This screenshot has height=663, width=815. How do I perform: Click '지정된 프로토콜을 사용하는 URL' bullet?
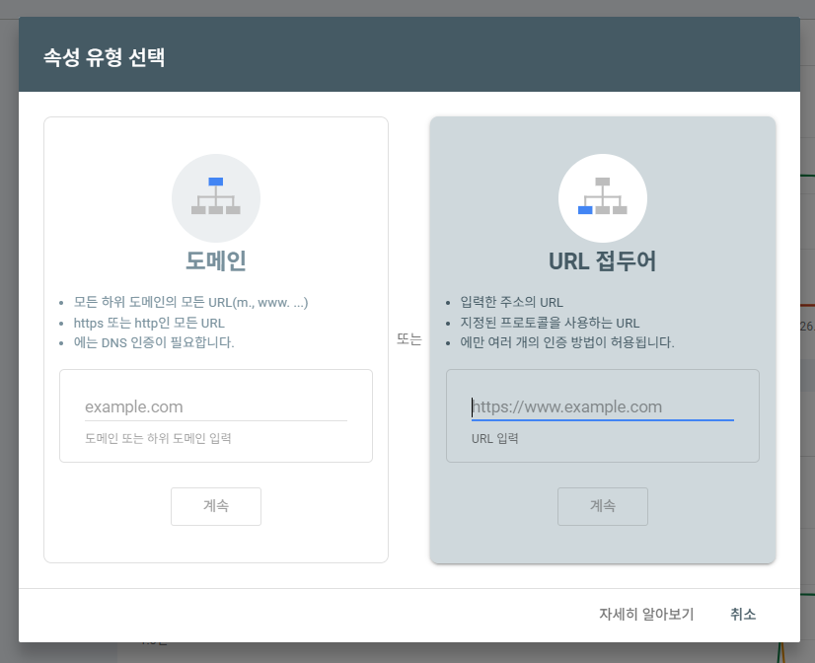pos(550,323)
